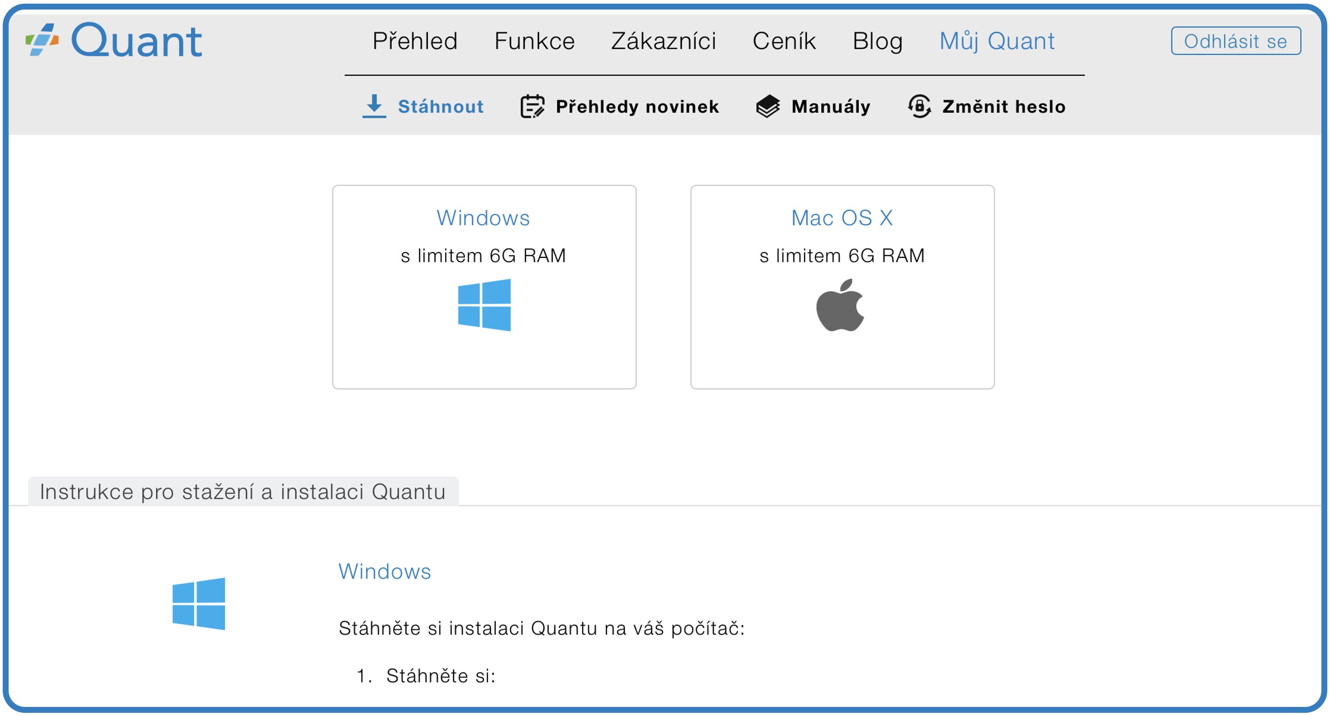Open the Přehled menu item

coord(415,41)
